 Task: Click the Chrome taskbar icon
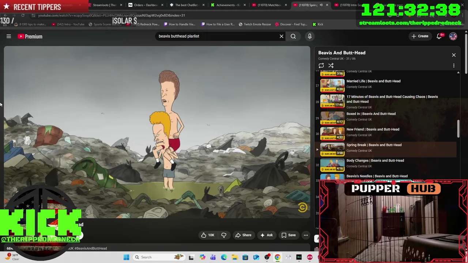click(x=278, y=257)
